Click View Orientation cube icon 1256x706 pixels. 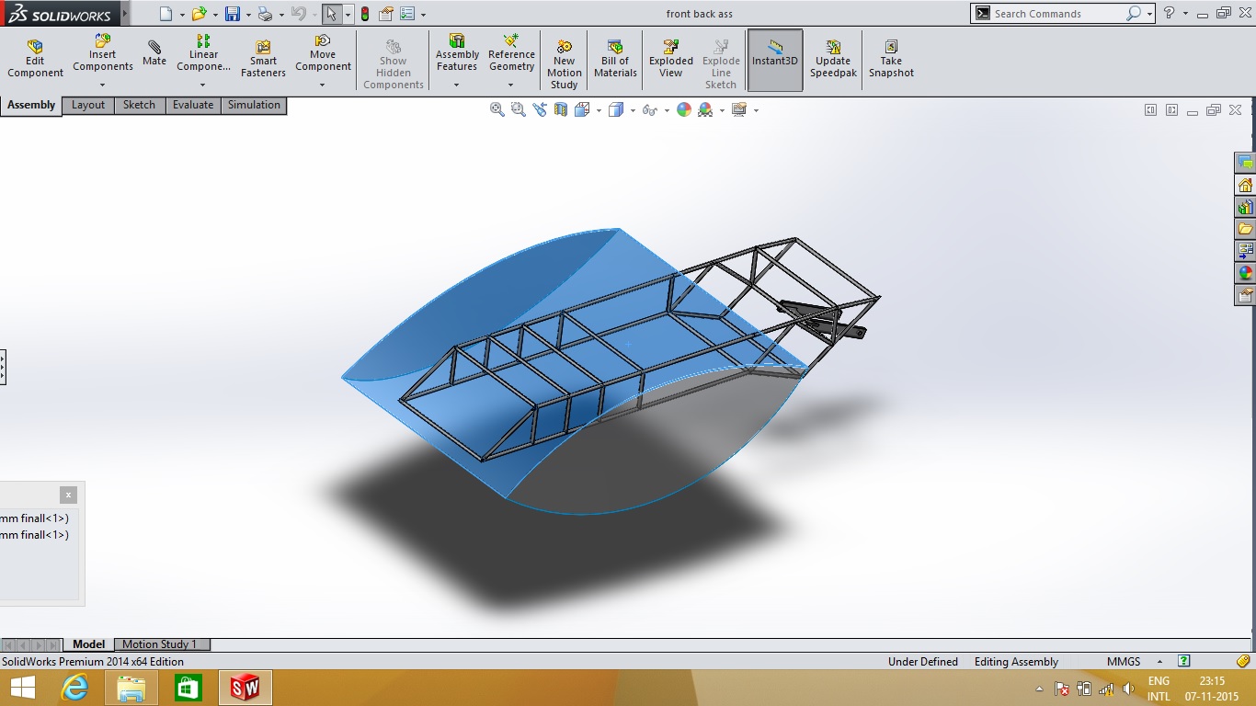point(582,109)
